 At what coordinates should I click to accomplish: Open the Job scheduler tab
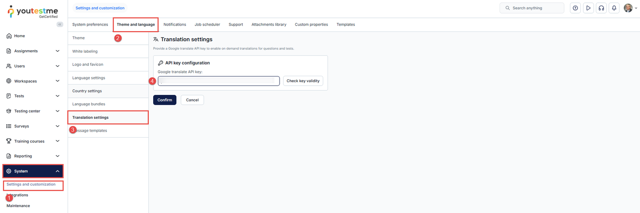pyautogui.click(x=207, y=25)
